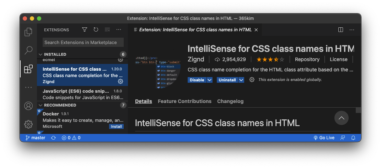The image size is (381, 168).
Task: Start the Go Live server
Action: 324,138
